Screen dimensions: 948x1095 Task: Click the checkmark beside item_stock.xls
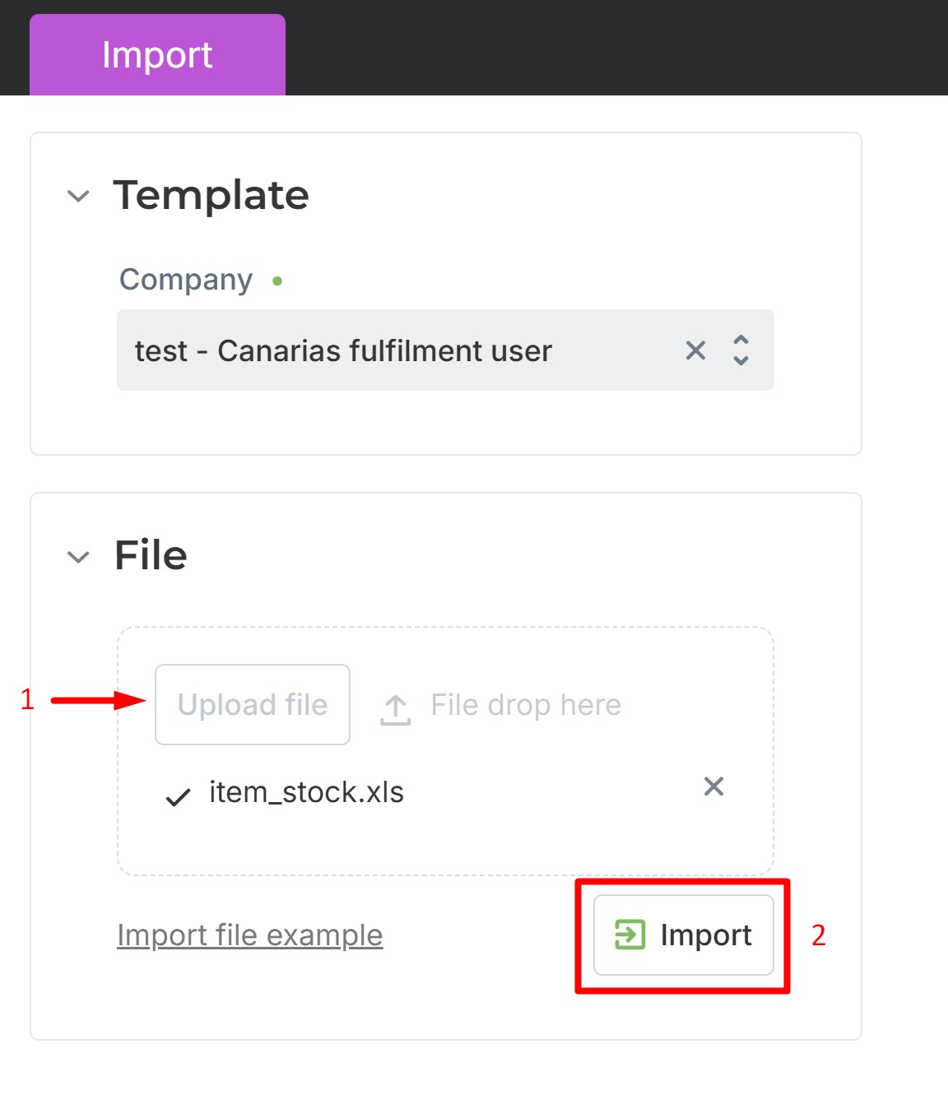(x=179, y=796)
